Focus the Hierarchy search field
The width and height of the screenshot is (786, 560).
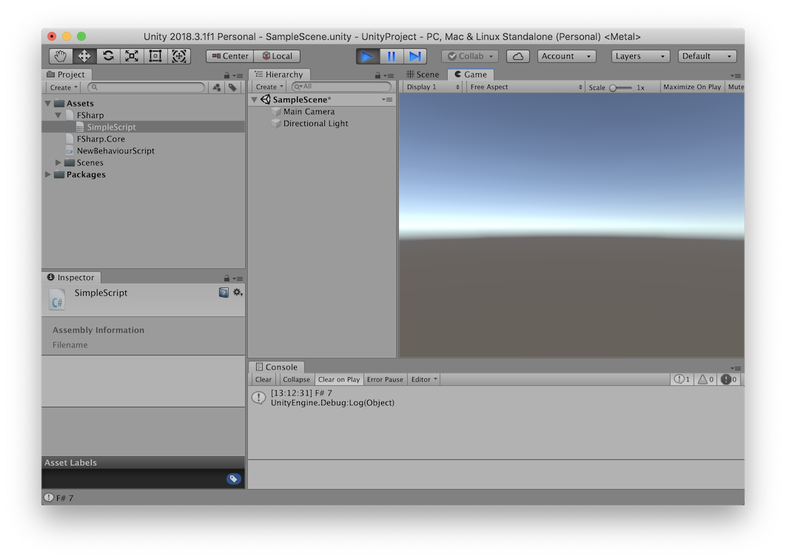click(341, 87)
